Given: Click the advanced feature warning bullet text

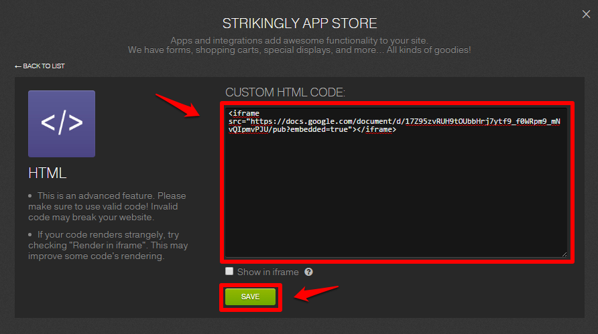Looking at the screenshot, I should [x=107, y=206].
